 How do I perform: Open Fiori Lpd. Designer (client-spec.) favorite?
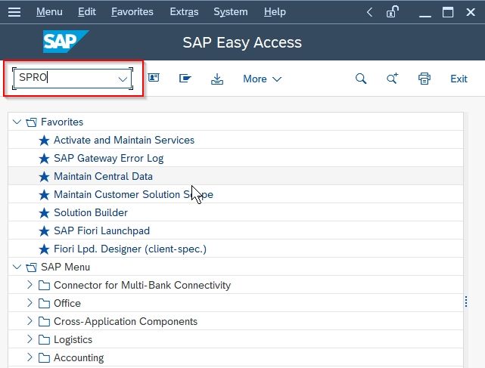(x=130, y=249)
